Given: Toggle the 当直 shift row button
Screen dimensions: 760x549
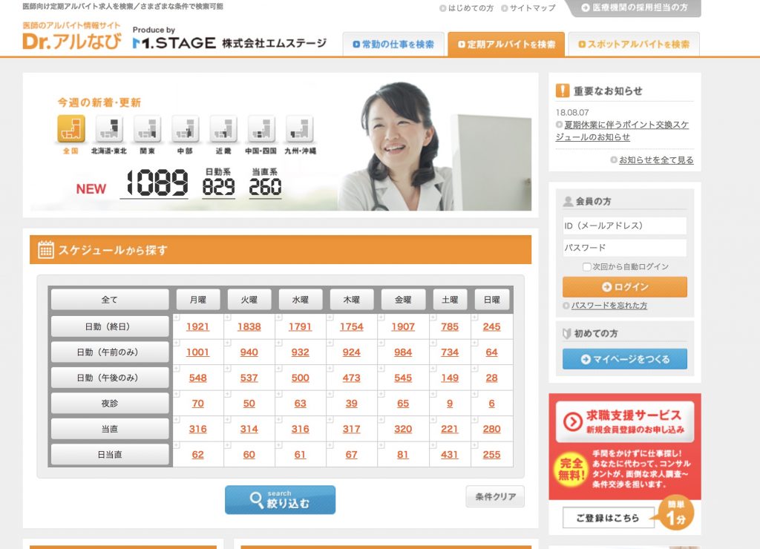Looking at the screenshot, I should 110,429.
